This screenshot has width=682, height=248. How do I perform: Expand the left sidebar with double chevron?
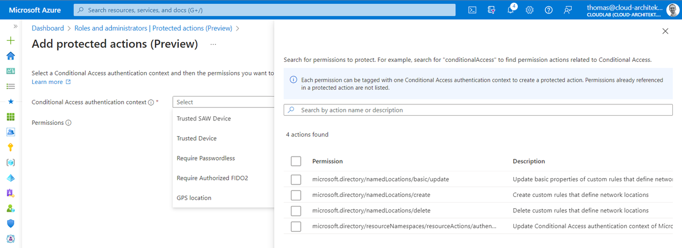(x=15, y=27)
